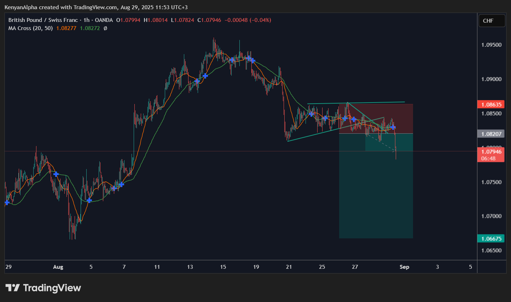
Task: Click the 11 date label on time axis
Action: point(157,267)
